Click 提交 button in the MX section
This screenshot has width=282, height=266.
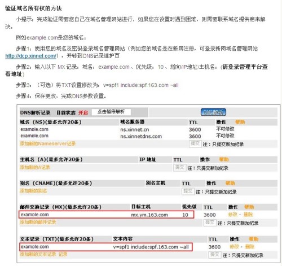coord(210,223)
